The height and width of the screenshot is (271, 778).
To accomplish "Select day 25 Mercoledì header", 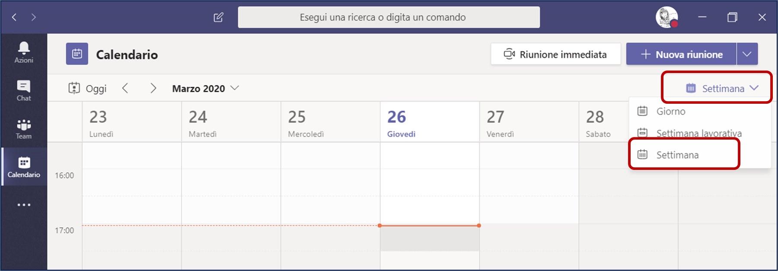I will point(331,122).
